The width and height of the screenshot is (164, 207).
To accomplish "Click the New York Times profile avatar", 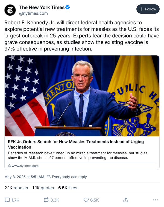I will click(10, 10).
